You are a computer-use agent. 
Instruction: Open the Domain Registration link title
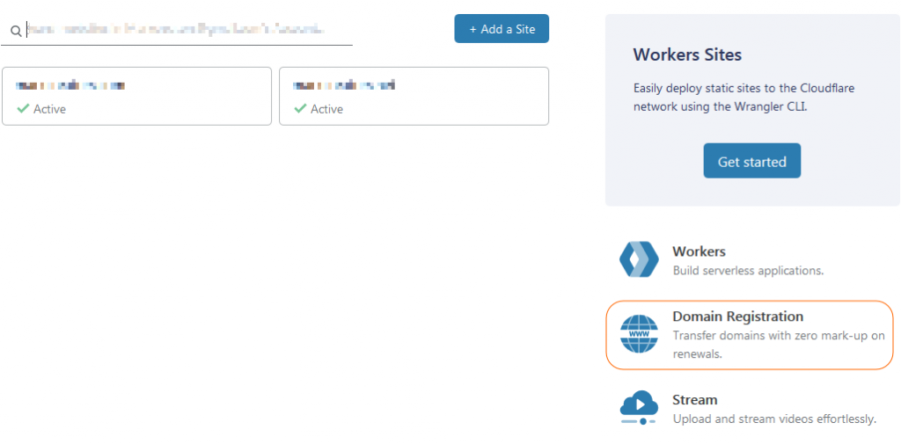click(x=738, y=317)
